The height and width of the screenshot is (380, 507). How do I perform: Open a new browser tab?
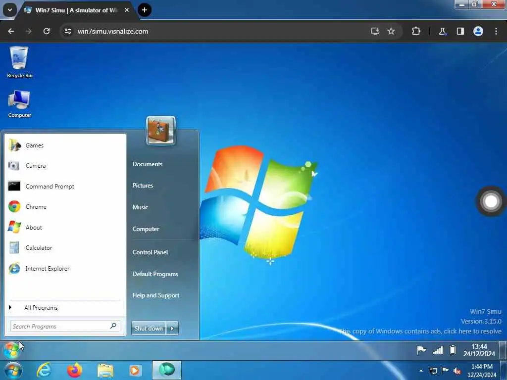[x=145, y=10]
